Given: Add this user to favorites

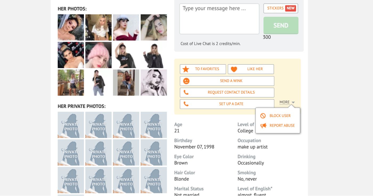Looking at the screenshot, I should (203, 69).
